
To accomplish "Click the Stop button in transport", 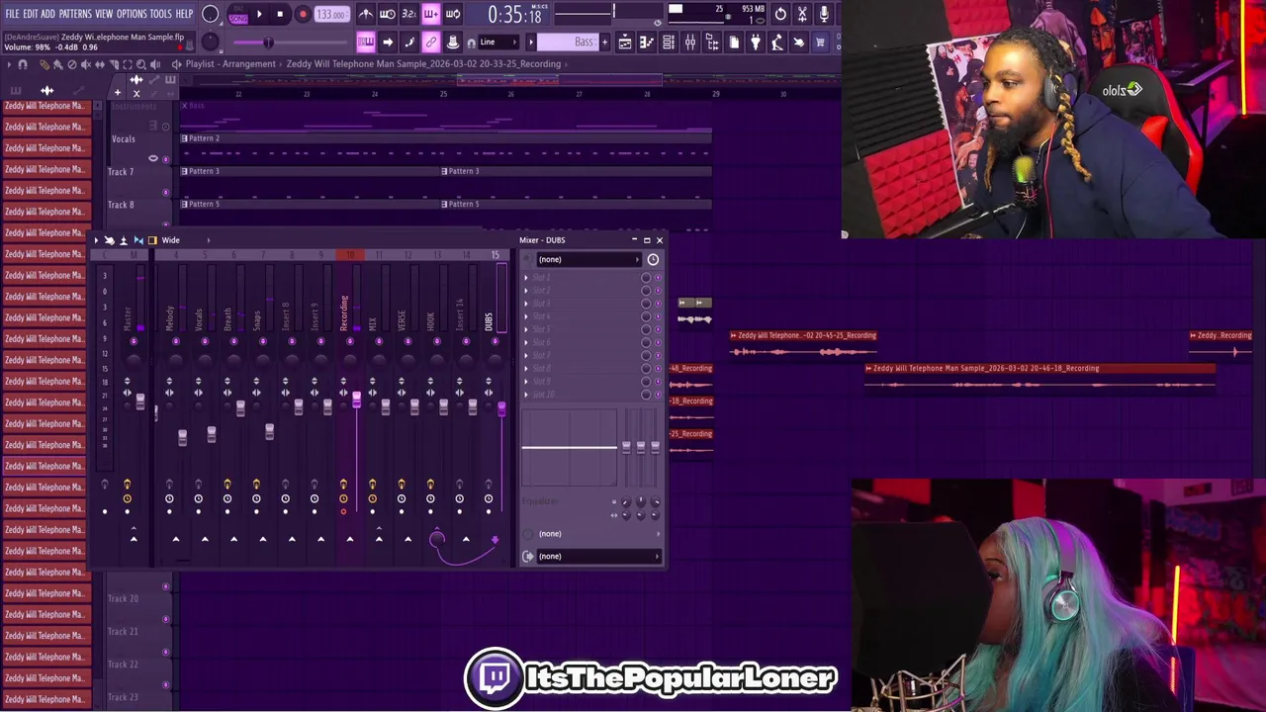I will point(280,14).
